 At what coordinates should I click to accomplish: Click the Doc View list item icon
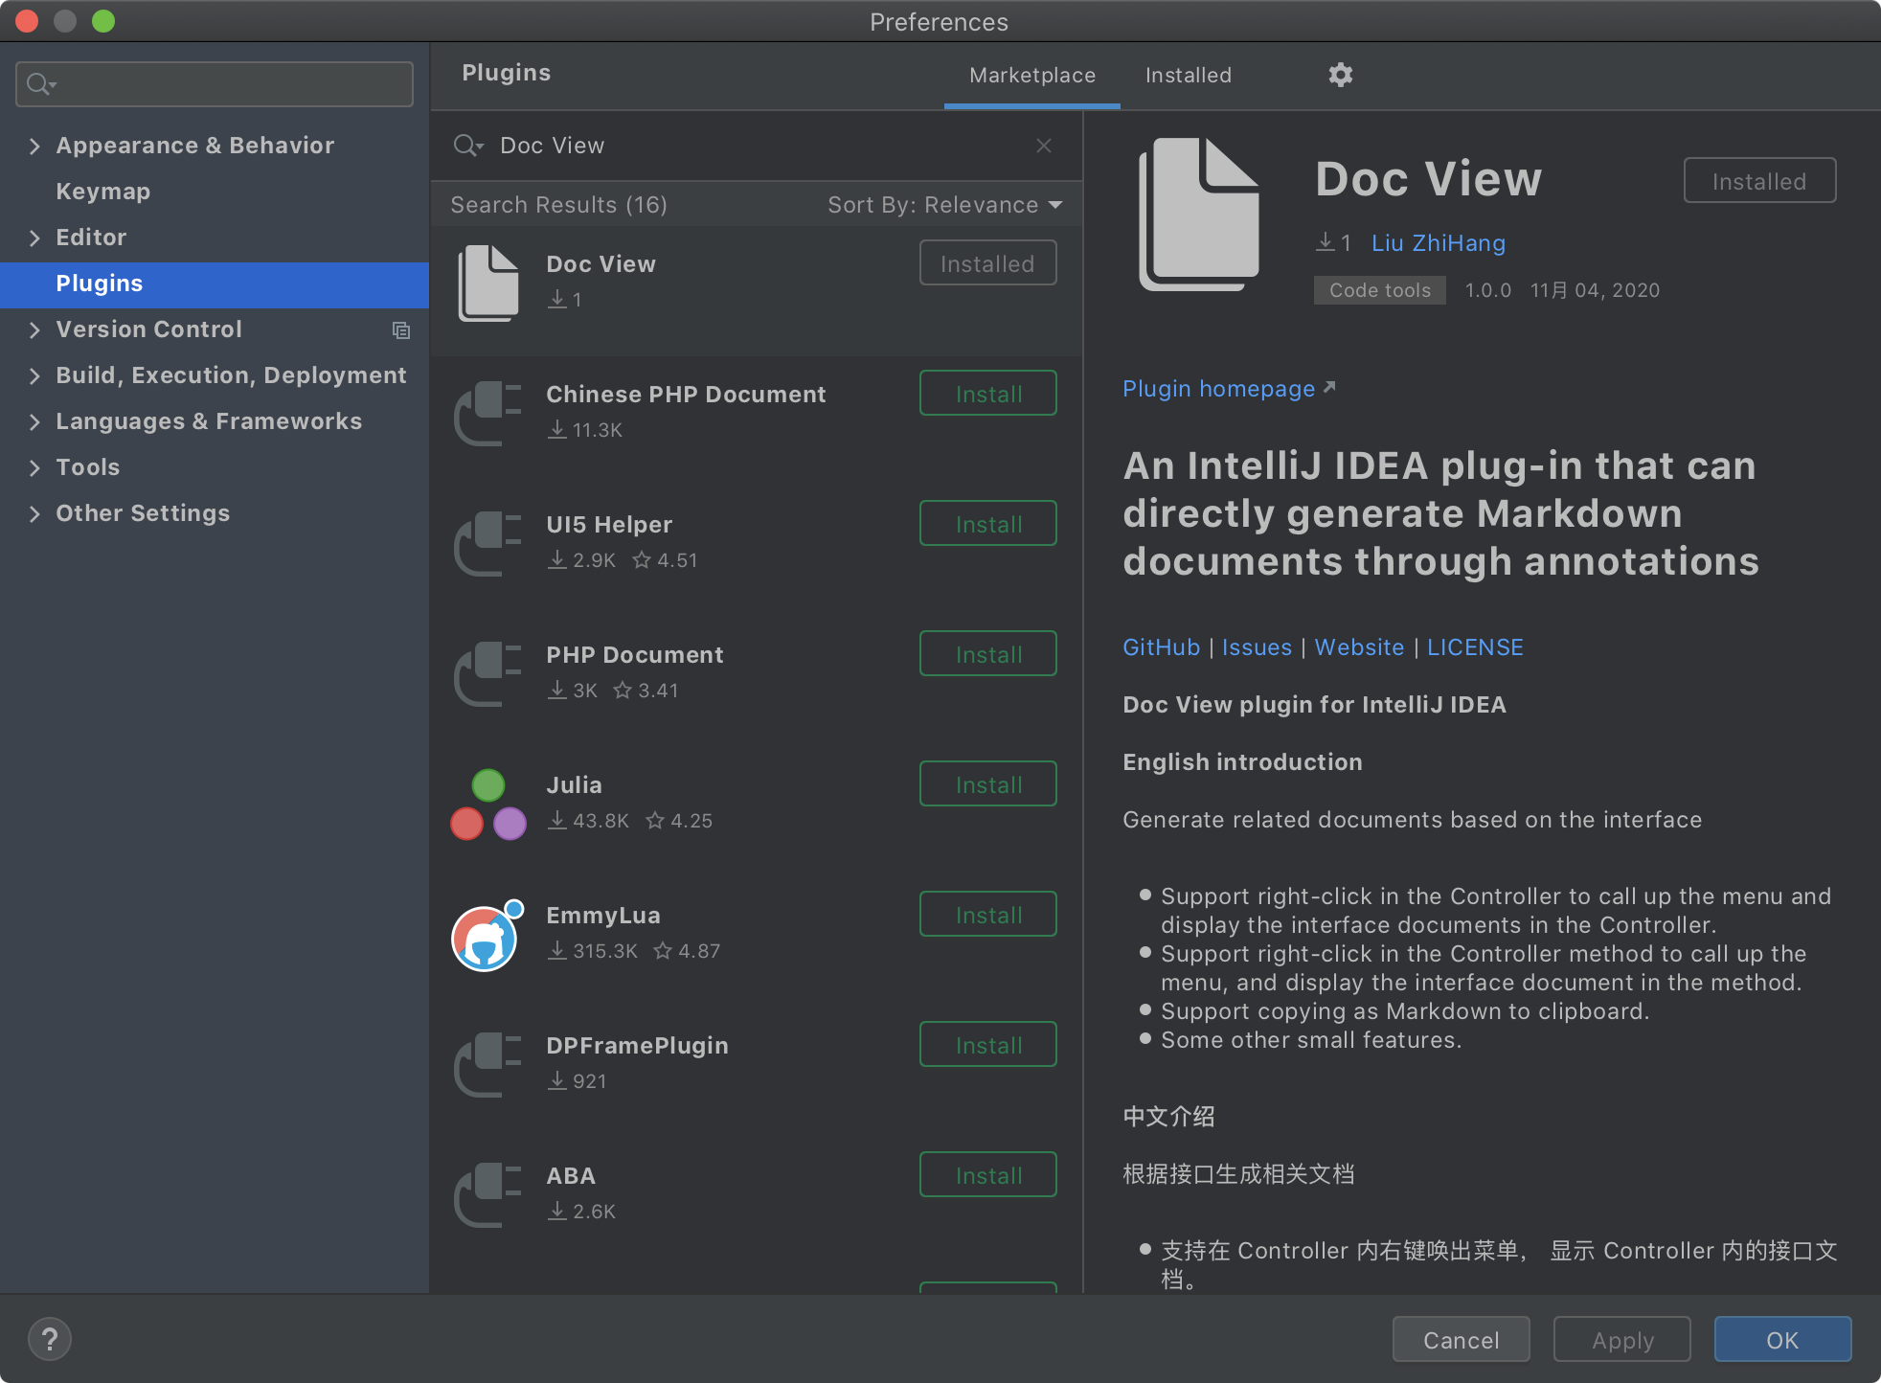coord(488,283)
